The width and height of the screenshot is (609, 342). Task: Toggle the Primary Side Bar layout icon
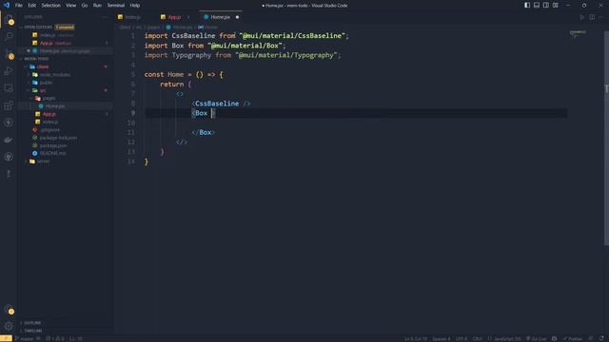point(527,6)
